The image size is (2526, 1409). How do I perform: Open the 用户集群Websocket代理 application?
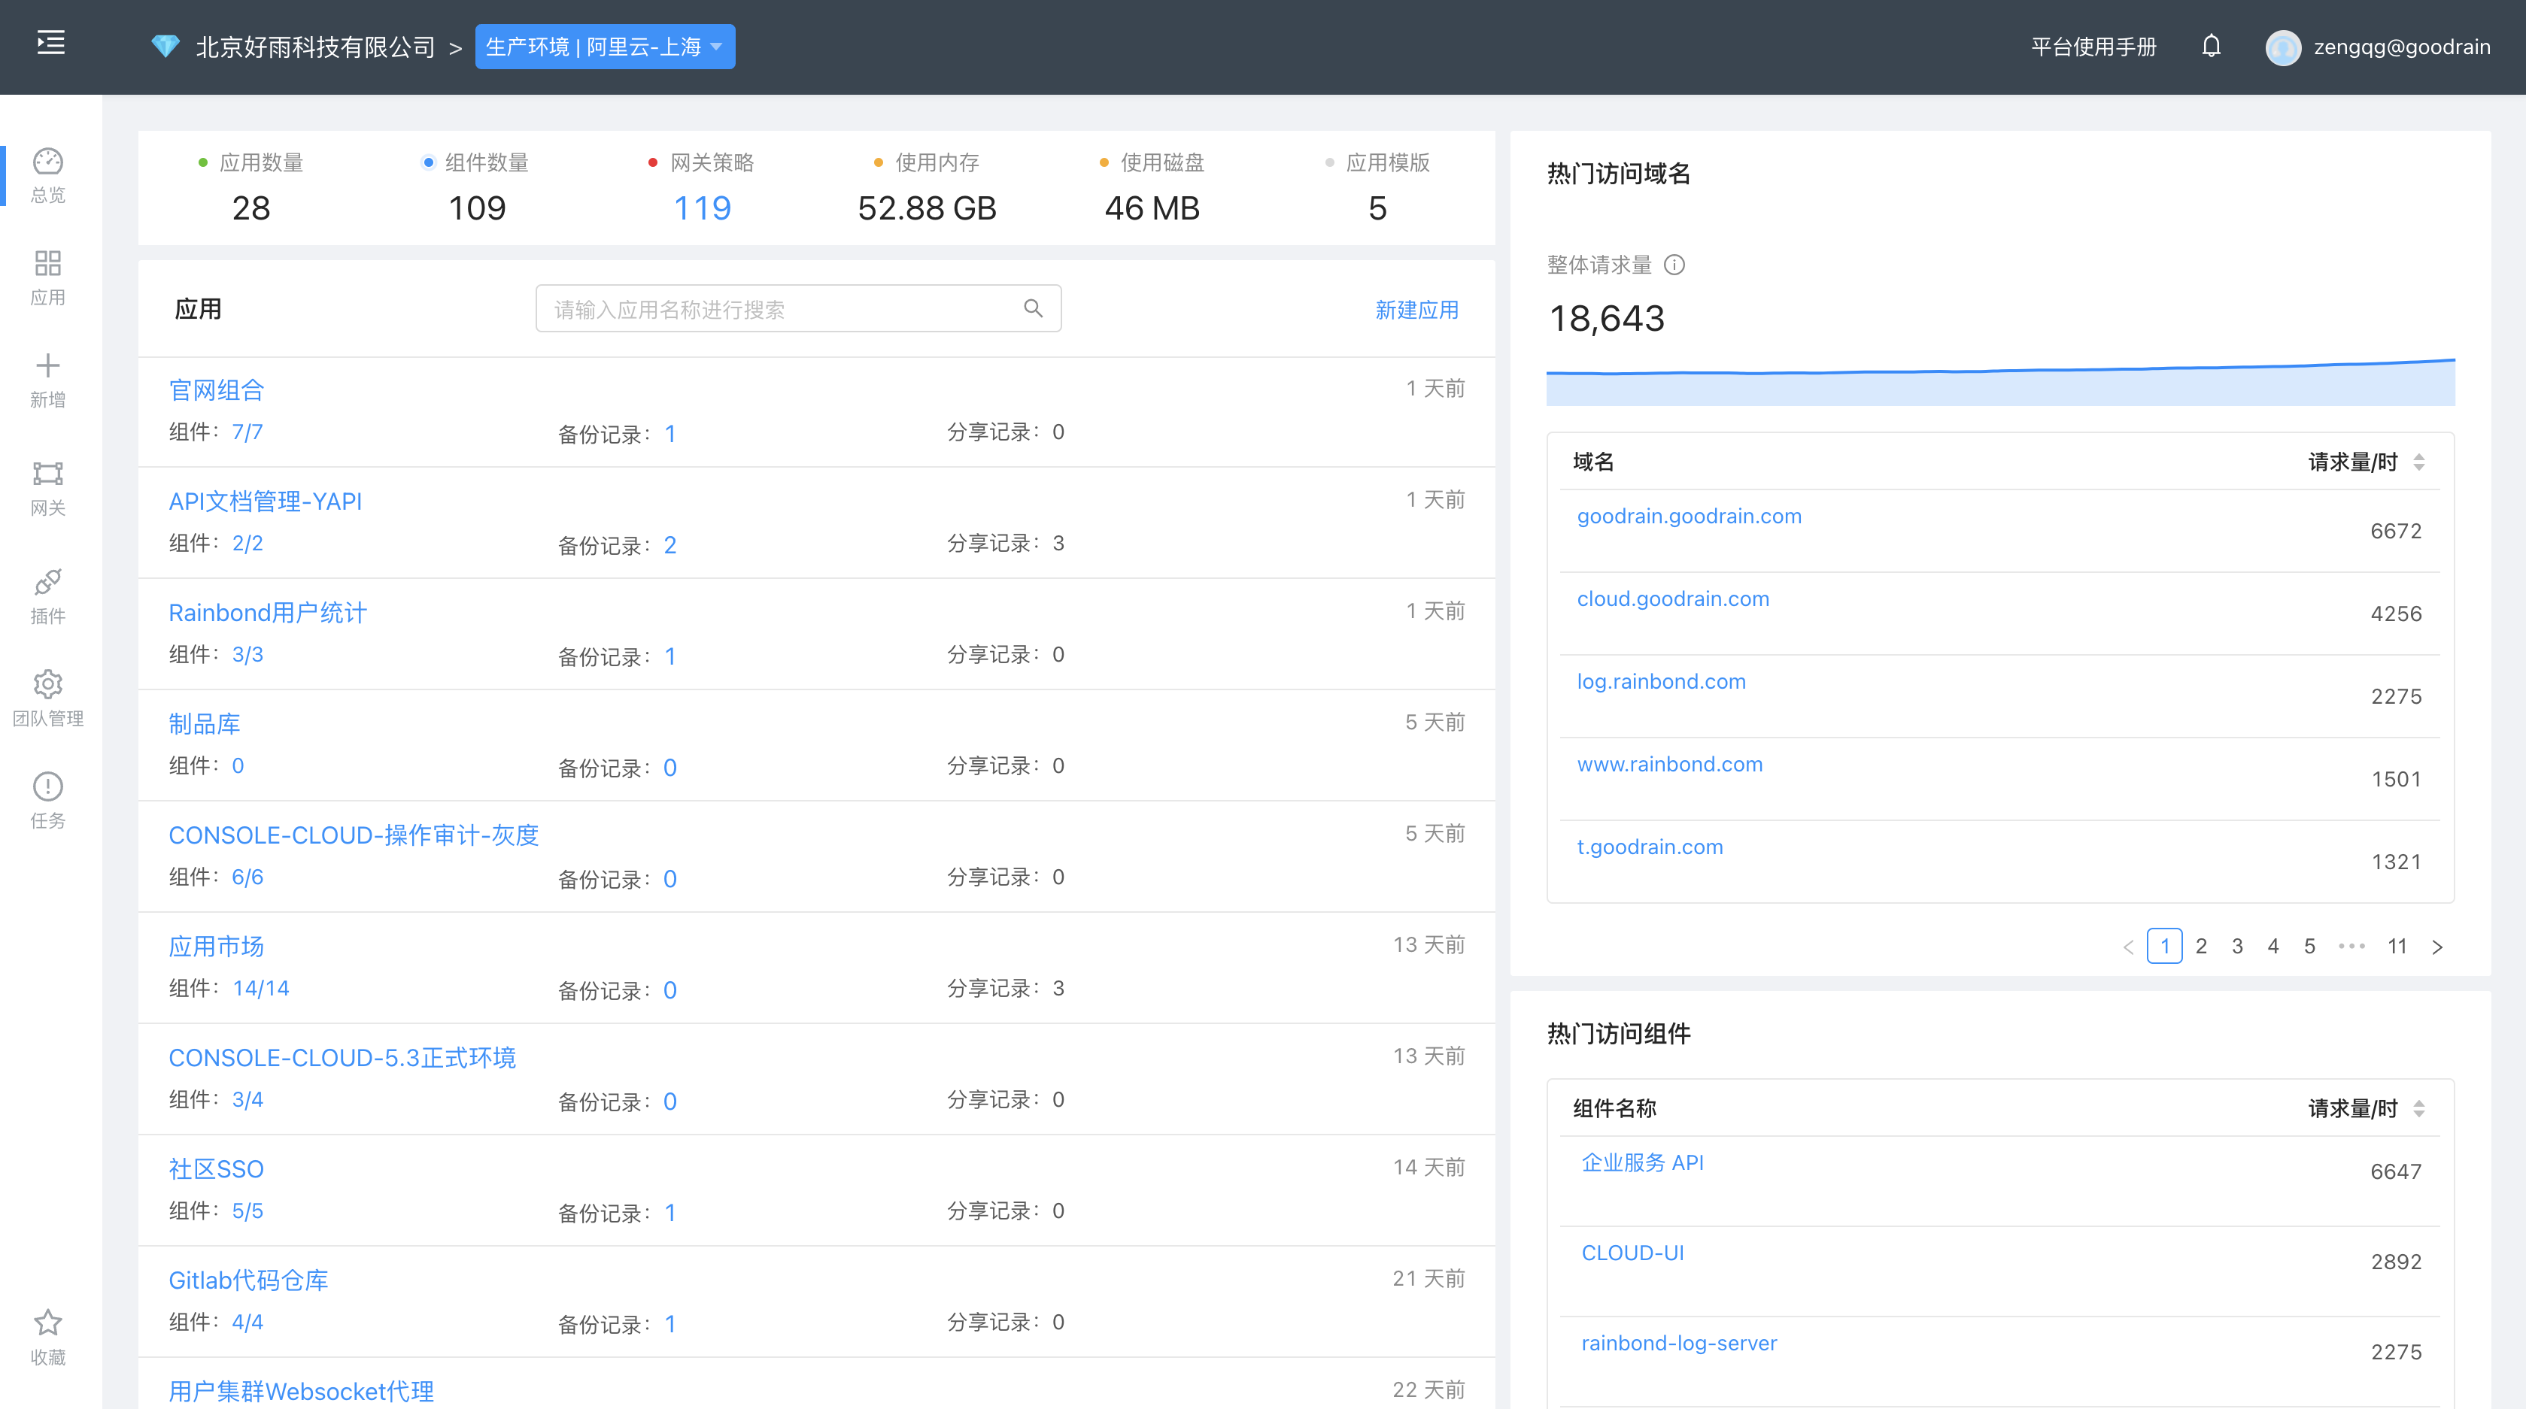pyautogui.click(x=301, y=1392)
